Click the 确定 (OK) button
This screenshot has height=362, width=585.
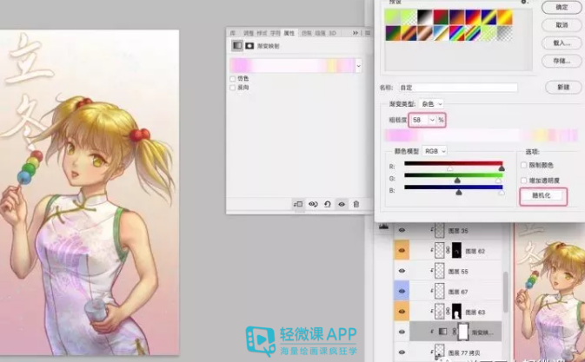tap(562, 7)
